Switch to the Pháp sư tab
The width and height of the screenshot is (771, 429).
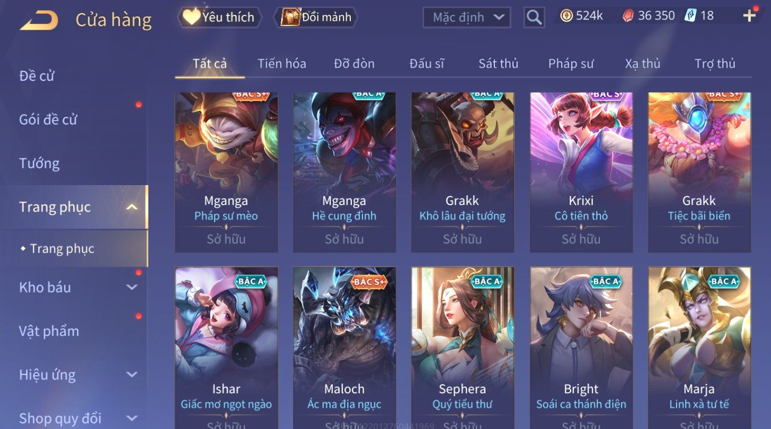tap(571, 63)
